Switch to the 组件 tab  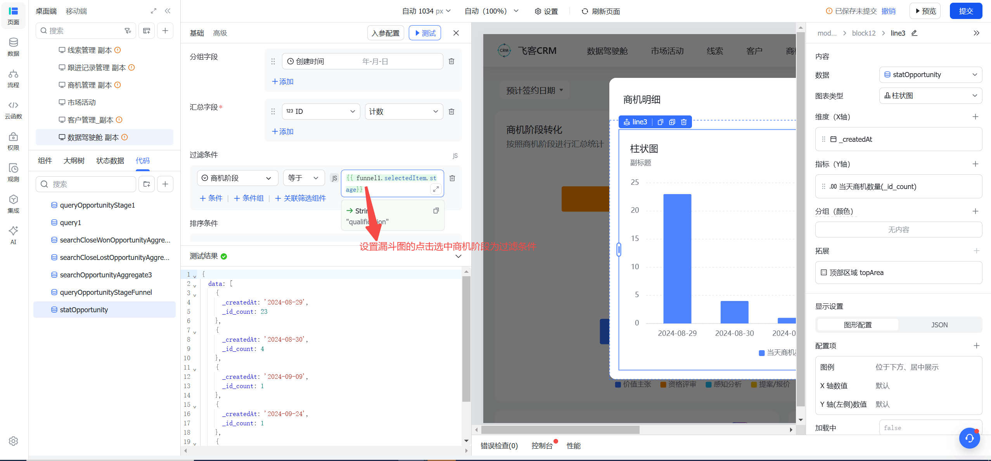click(x=45, y=160)
